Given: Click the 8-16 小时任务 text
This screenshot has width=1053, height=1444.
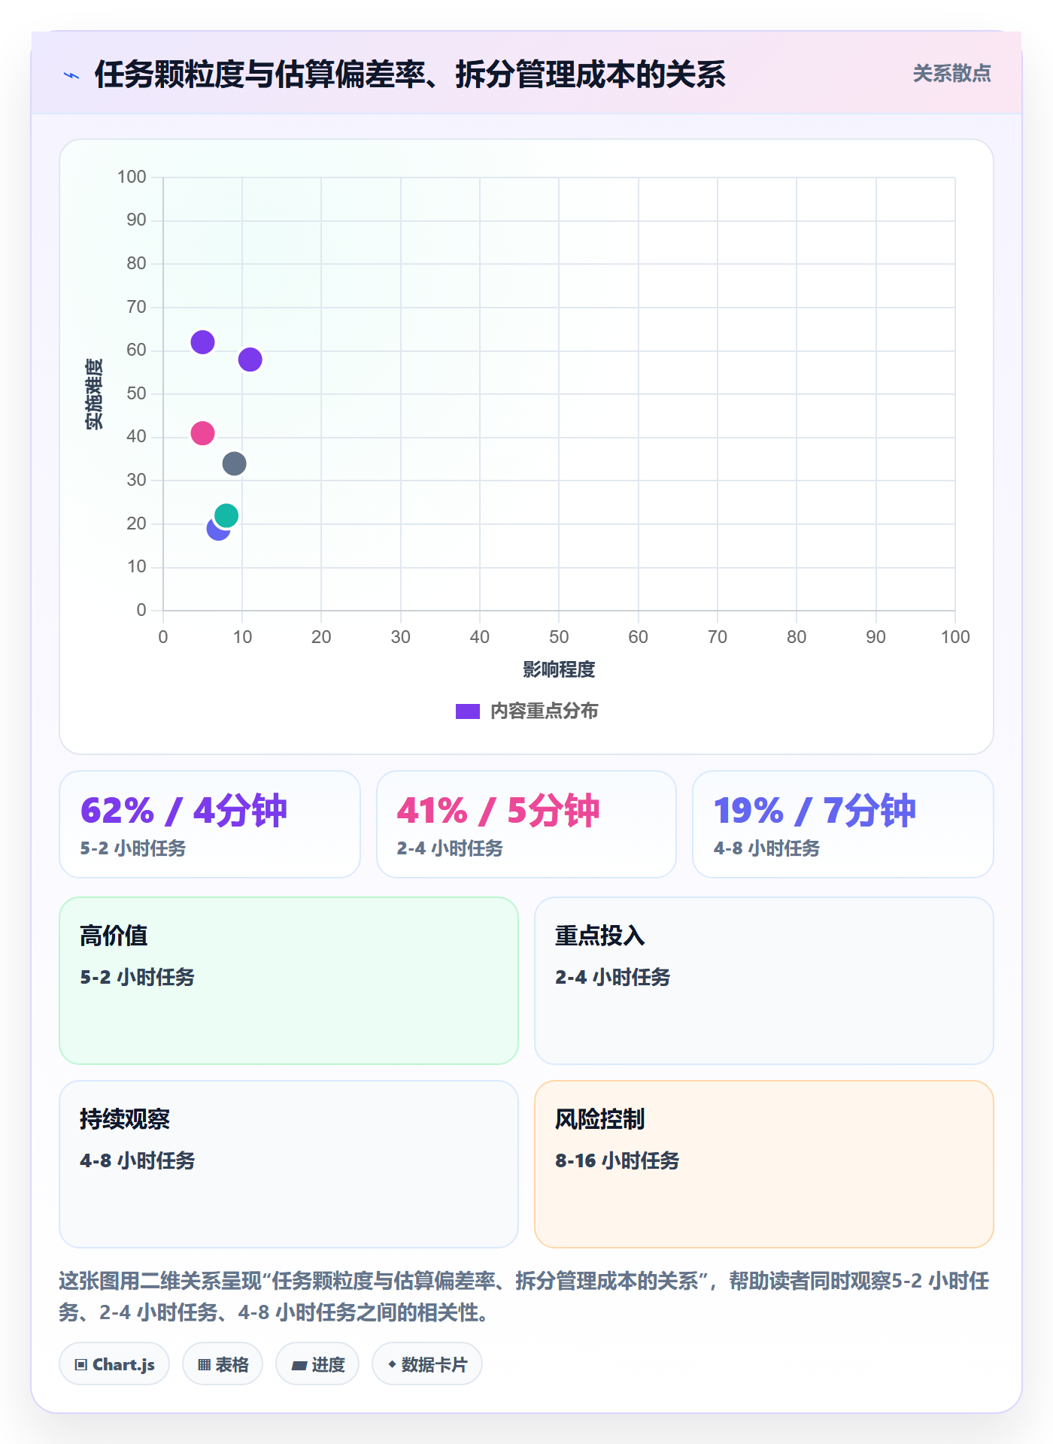Looking at the screenshot, I should click(x=617, y=1160).
